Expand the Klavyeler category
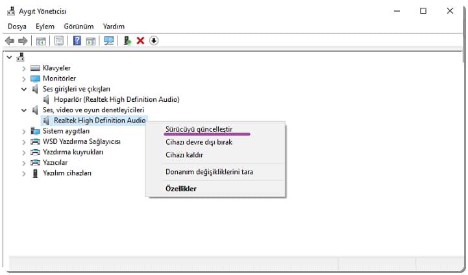468x275 pixels. coord(24,69)
